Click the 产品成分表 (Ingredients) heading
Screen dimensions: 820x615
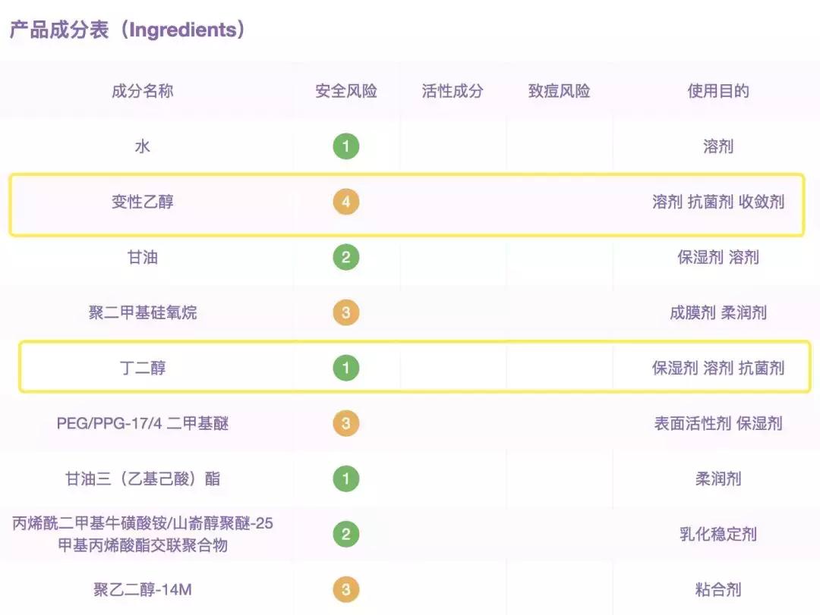coord(128,30)
